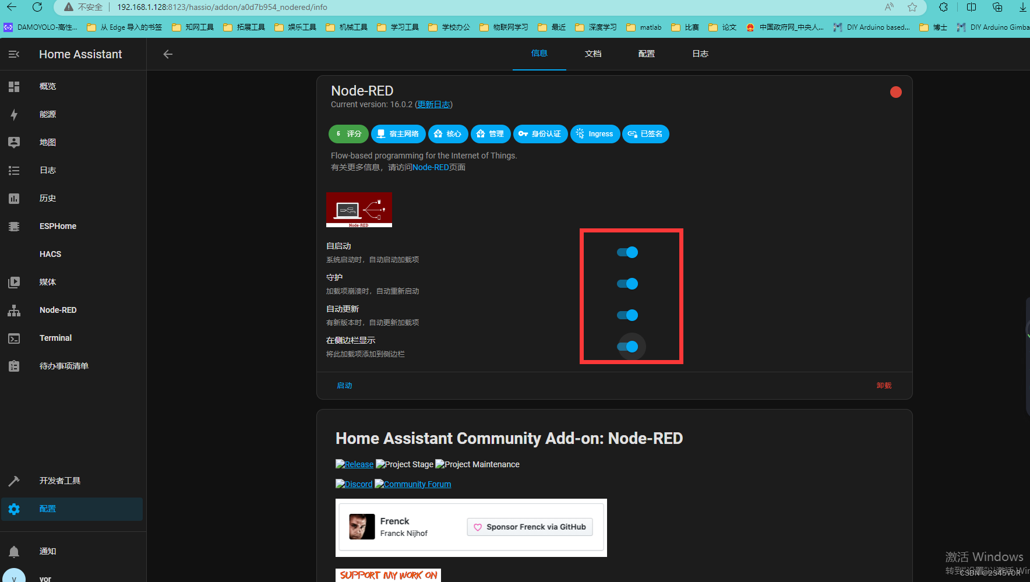1030x582 pixels.
Task: Open browser downloads icon
Action: pyautogui.click(x=1023, y=7)
